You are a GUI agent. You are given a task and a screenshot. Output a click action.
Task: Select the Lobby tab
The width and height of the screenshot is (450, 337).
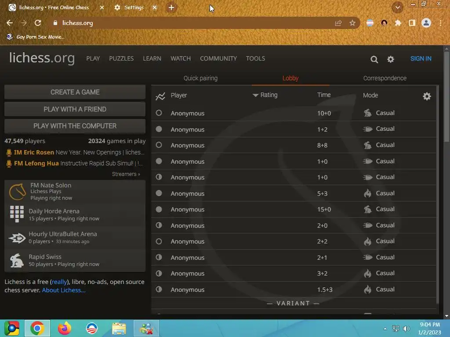[x=290, y=78]
